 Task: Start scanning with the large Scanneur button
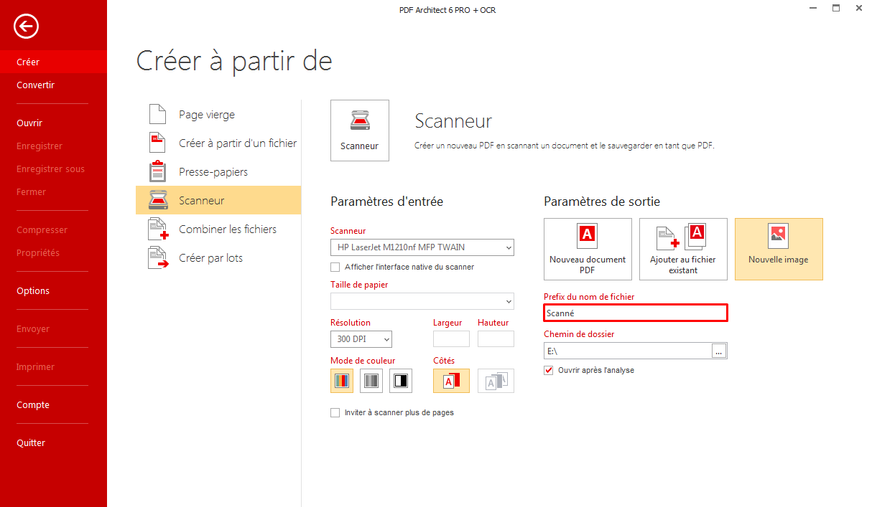coord(360,130)
